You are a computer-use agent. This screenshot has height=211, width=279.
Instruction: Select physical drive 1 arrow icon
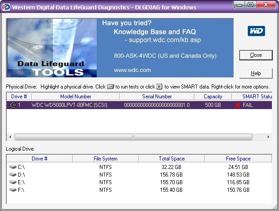13,105
